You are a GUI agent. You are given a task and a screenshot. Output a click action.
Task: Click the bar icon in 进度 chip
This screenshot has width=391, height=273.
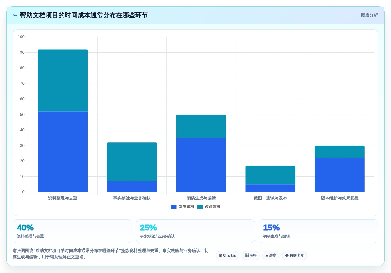[x=267, y=256]
